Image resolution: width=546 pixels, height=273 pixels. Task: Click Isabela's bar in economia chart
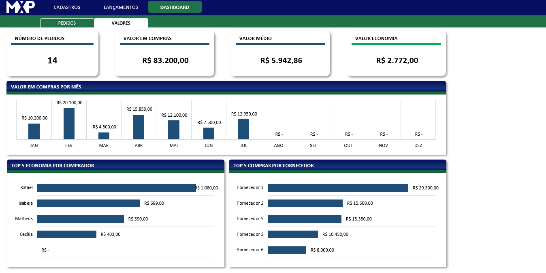(x=88, y=203)
